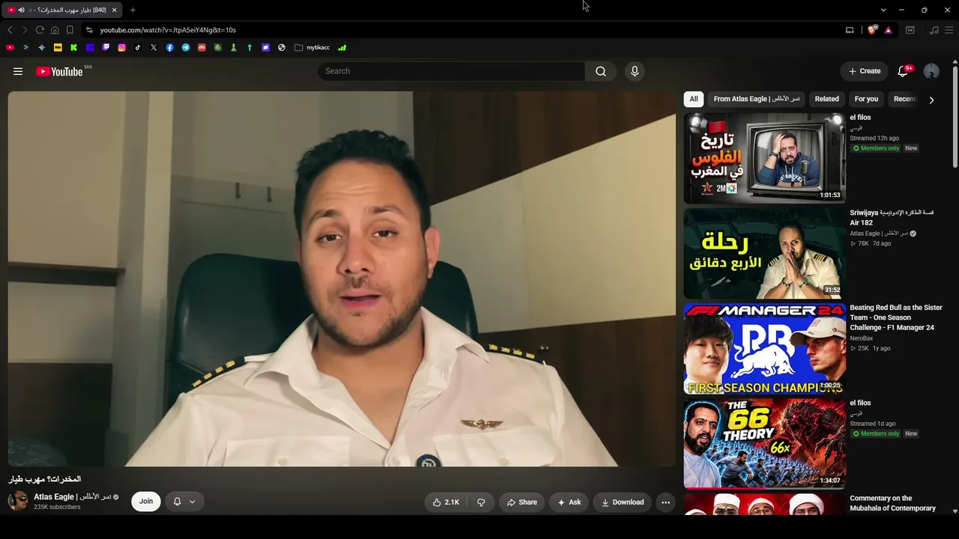Viewport: 959px width, 539px height.
Task: View site information for youtube.com
Action: [89, 30]
